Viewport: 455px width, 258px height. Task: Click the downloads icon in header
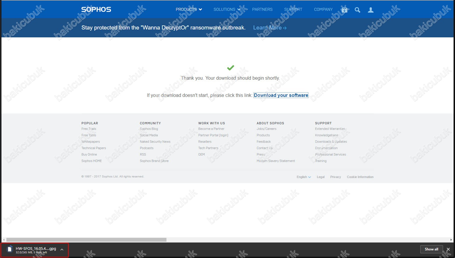point(344,10)
